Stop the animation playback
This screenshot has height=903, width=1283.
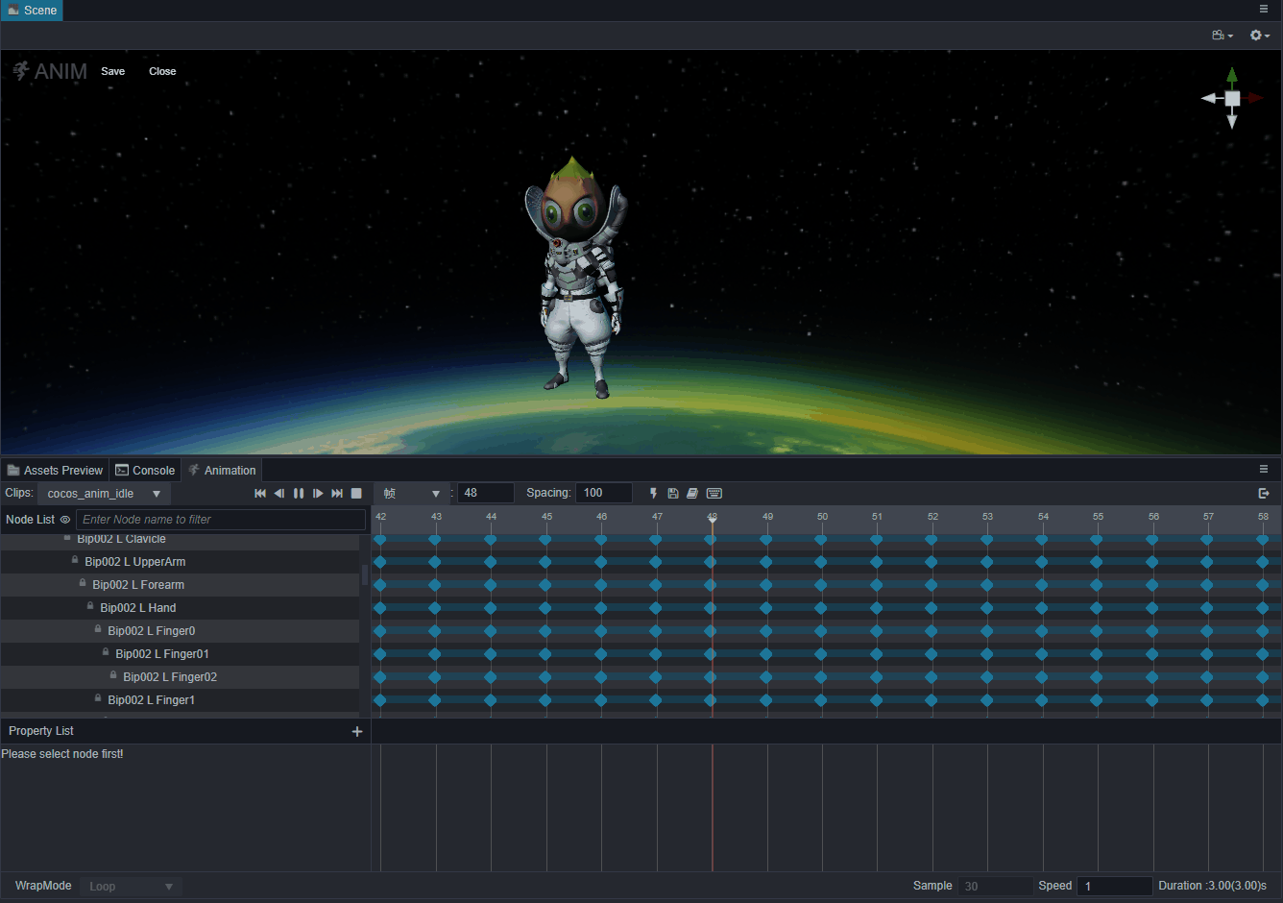pyautogui.click(x=356, y=493)
